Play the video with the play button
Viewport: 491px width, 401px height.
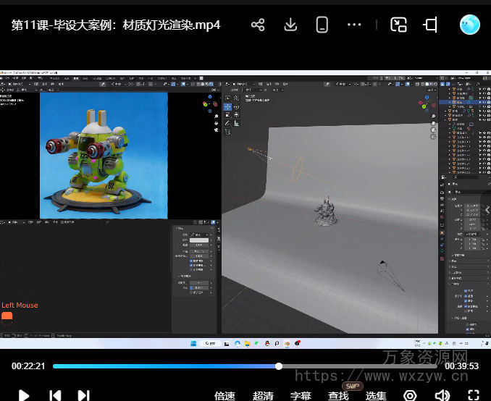coord(24,395)
